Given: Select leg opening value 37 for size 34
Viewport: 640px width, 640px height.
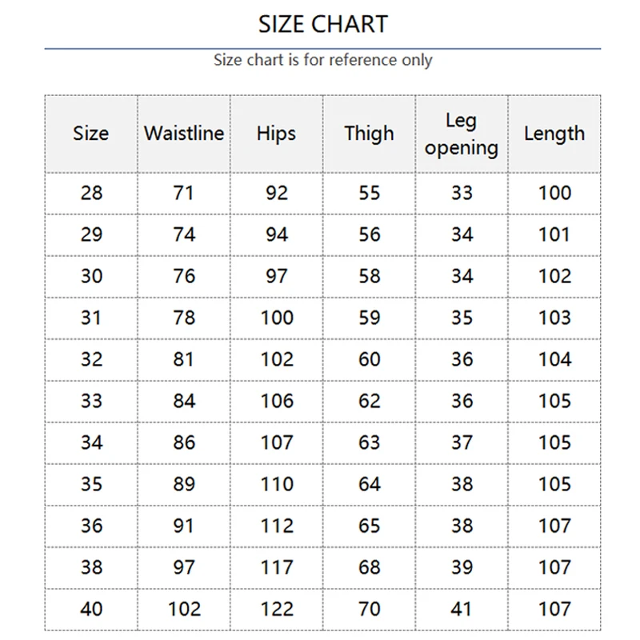Looking at the screenshot, I should point(462,442).
